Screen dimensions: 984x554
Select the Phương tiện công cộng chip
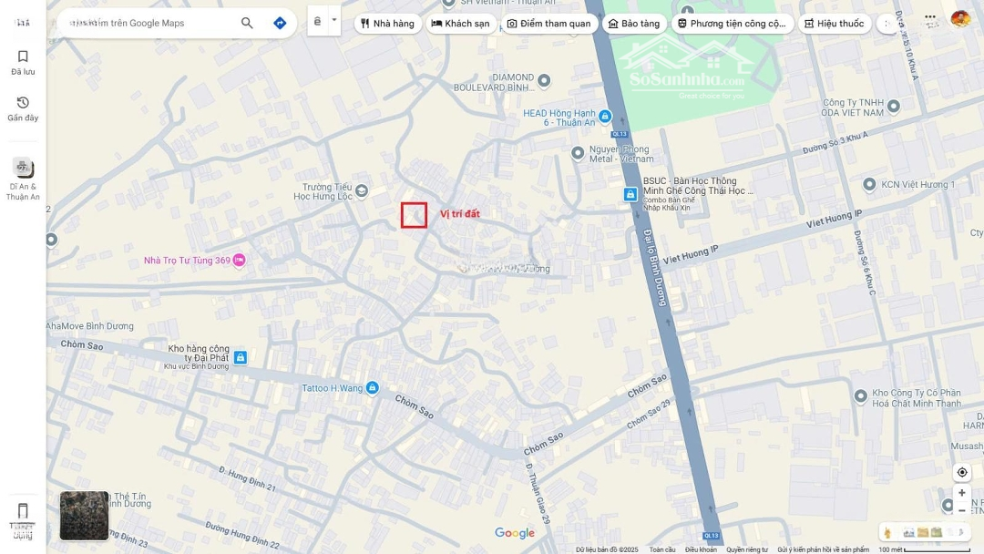point(732,23)
